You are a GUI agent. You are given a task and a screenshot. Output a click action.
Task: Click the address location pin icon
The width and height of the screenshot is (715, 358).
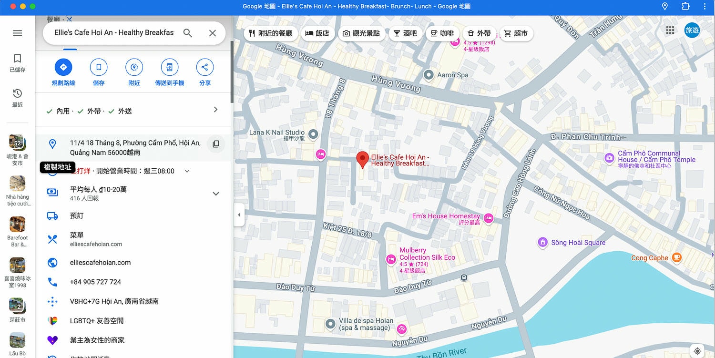52,143
